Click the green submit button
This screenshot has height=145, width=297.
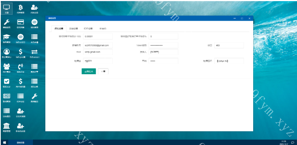pyautogui.click(x=89, y=71)
